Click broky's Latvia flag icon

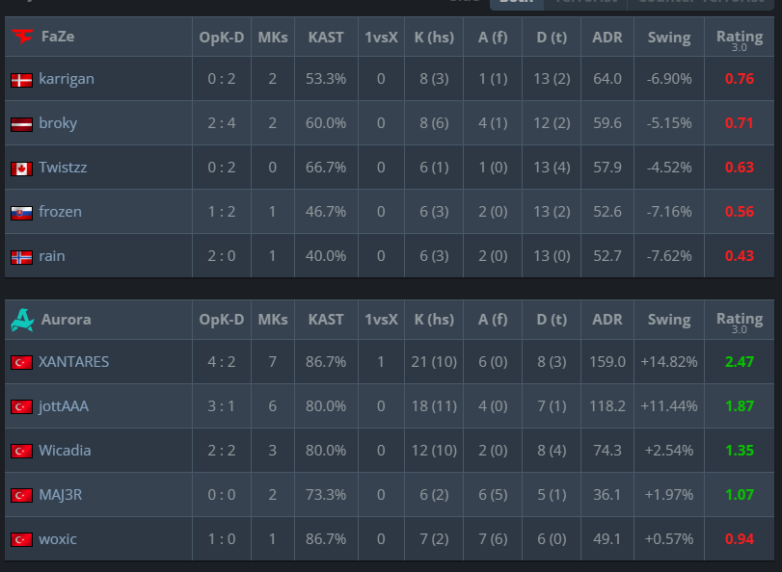(21, 124)
